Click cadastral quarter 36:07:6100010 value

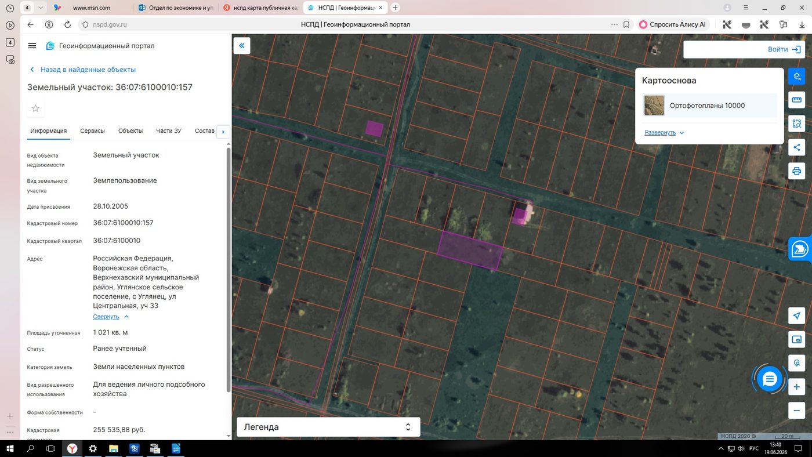tap(117, 241)
